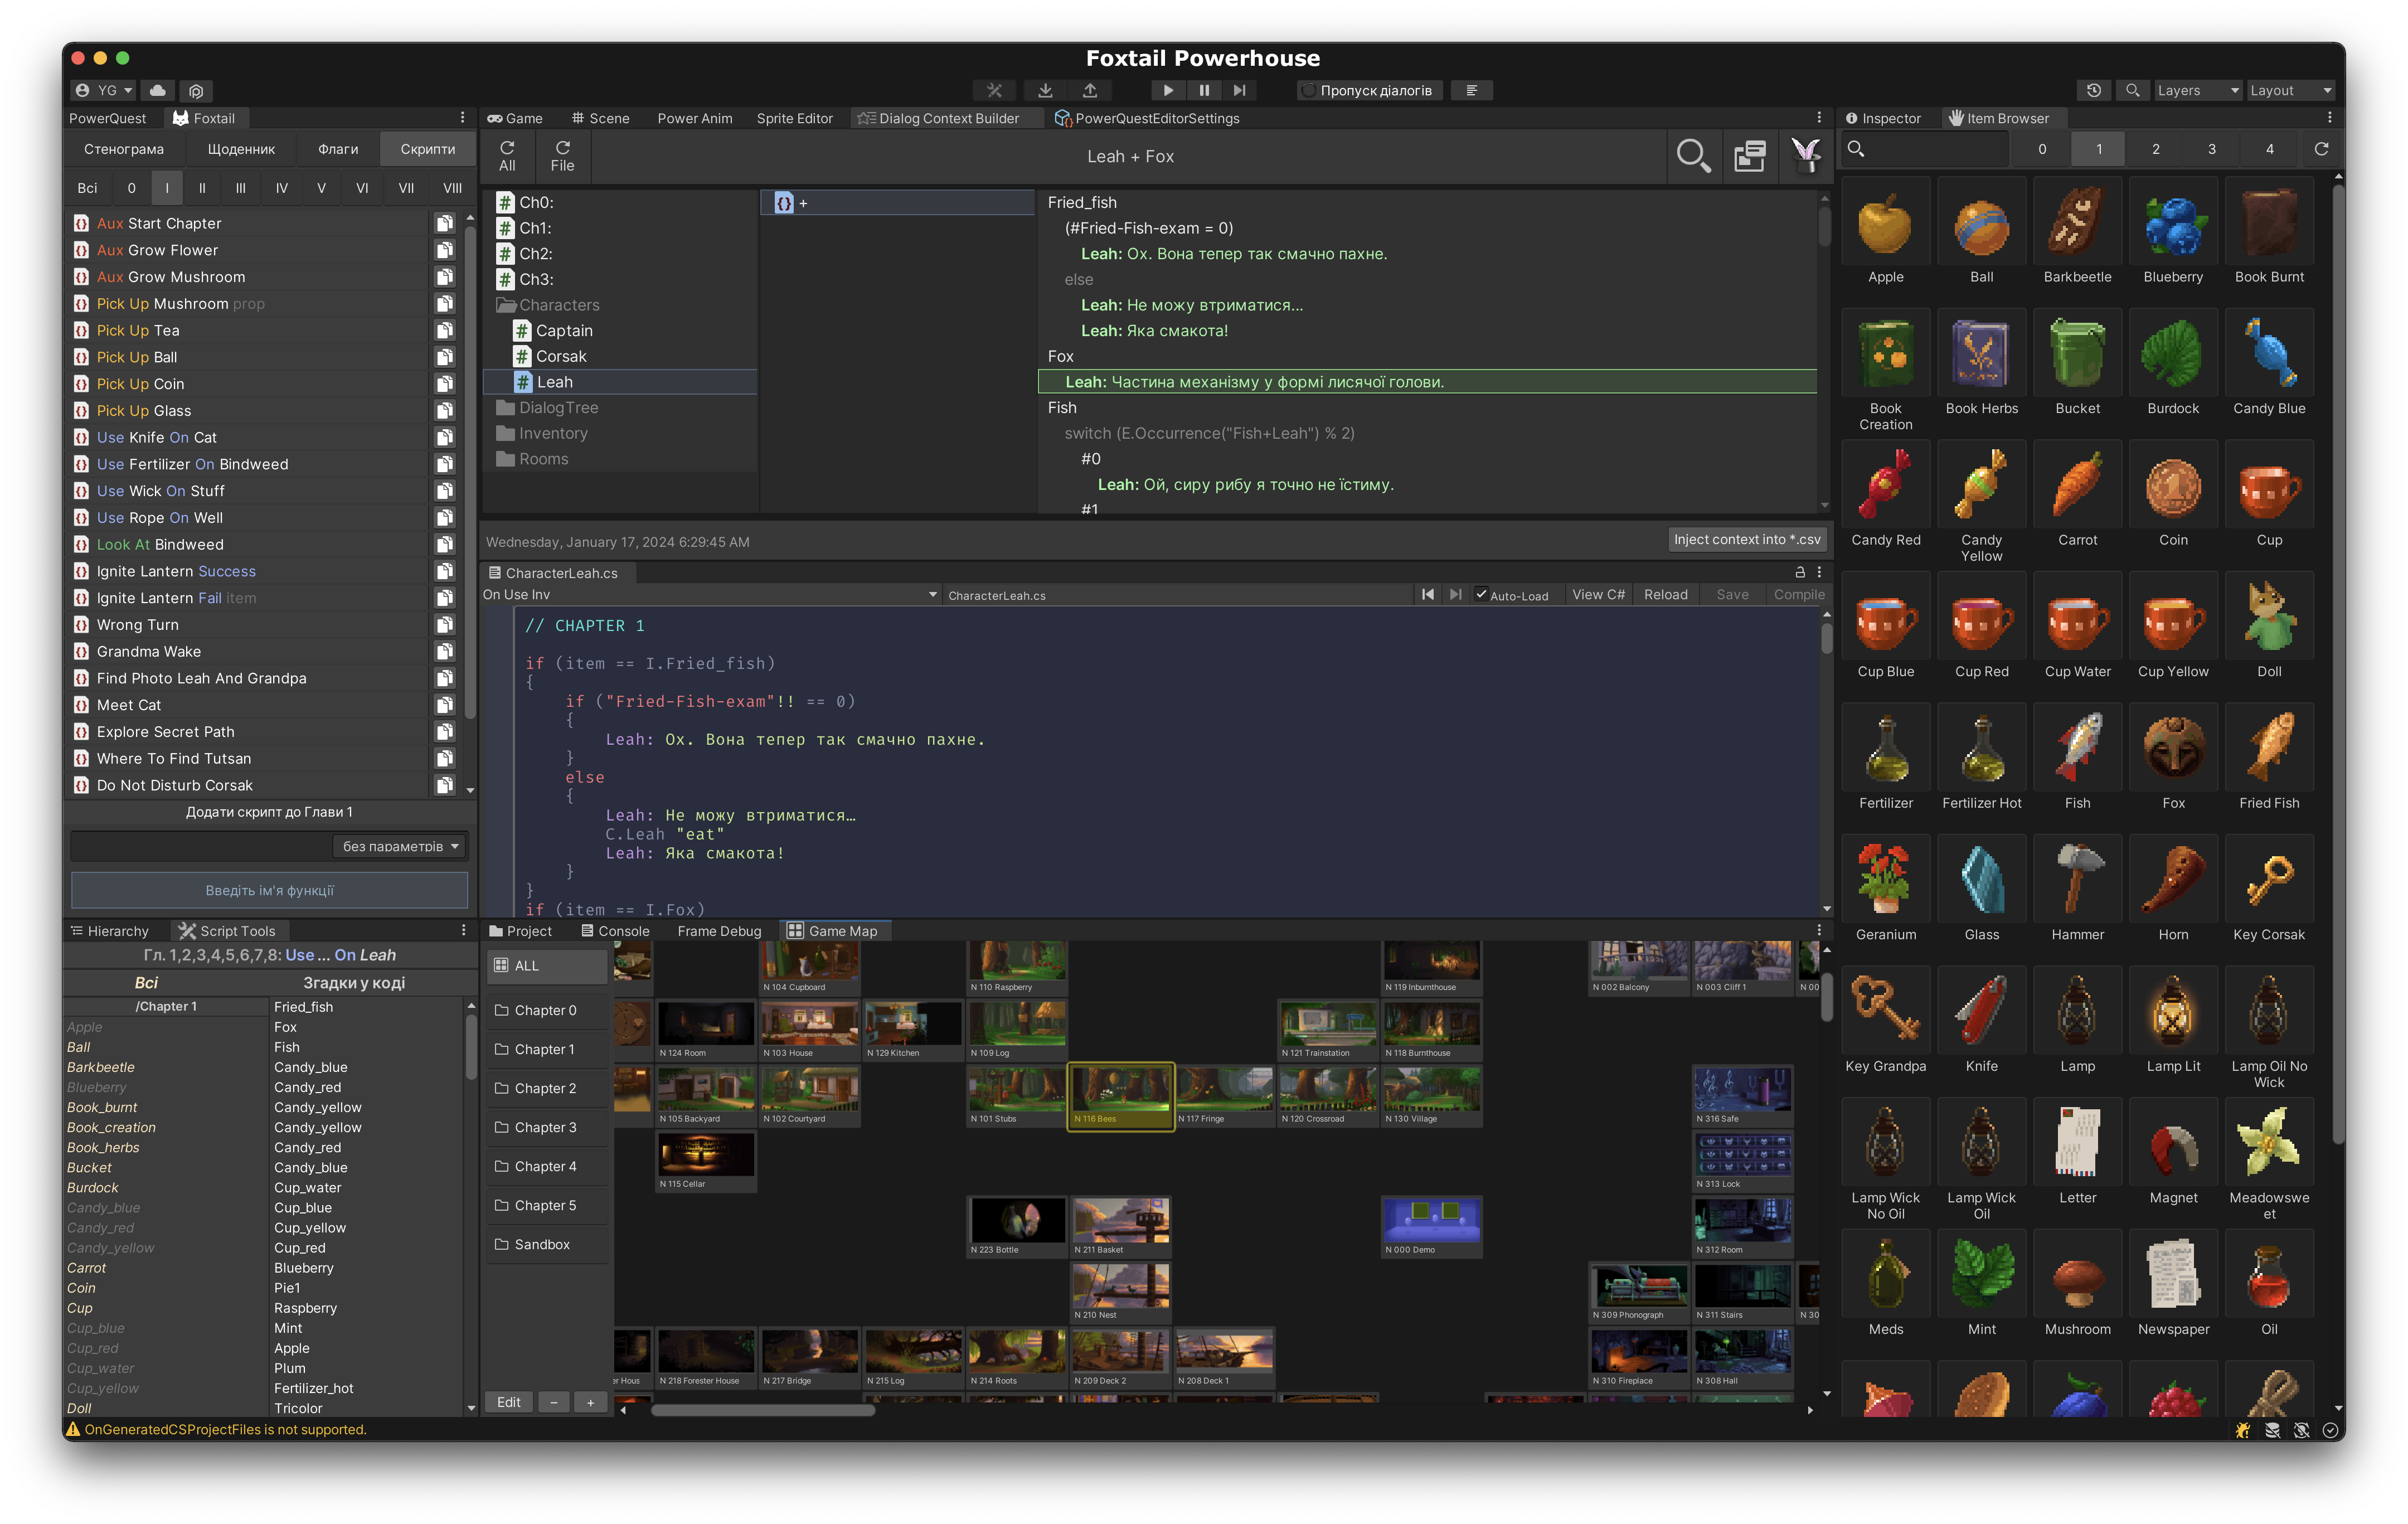Open the Щоденник tab
Image resolution: width=2408 pixels, height=1524 pixels.
point(241,149)
